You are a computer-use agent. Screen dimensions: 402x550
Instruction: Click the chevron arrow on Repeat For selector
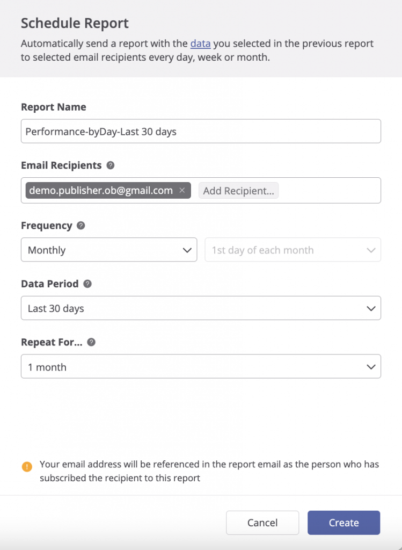coord(370,367)
